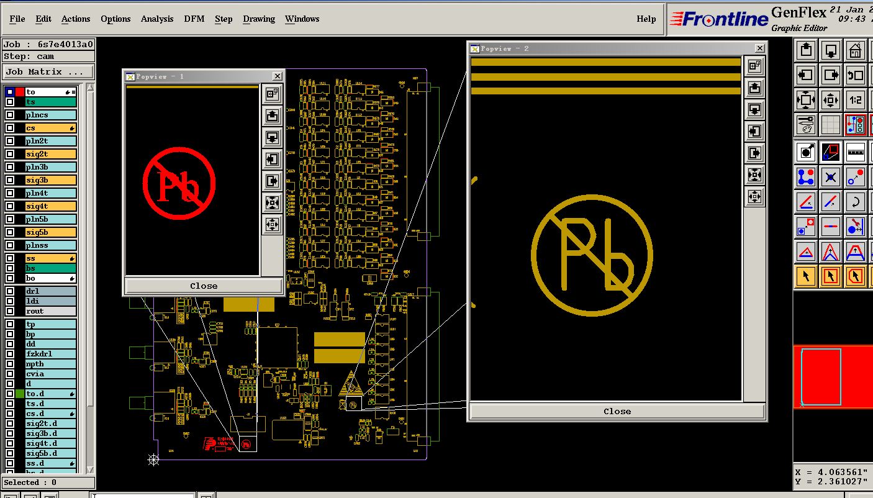This screenshot has width=873, height=498.
Task: Open the Actions menu
Action: pyautogui.click(x=76, y=19)
